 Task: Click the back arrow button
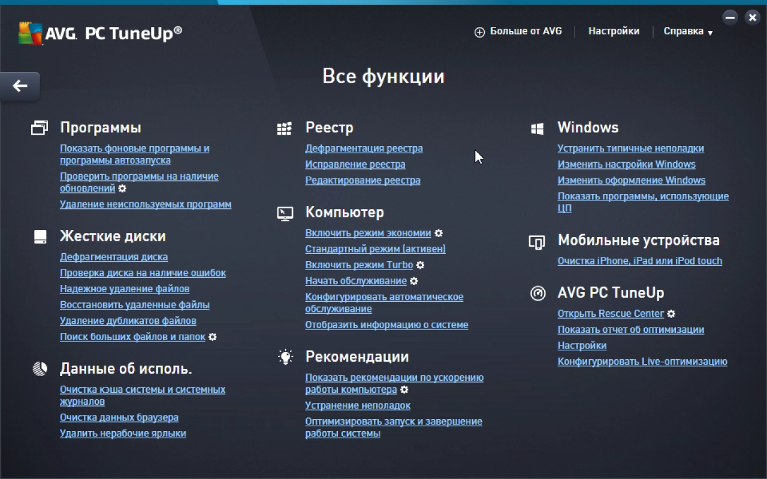click(20, 86)
